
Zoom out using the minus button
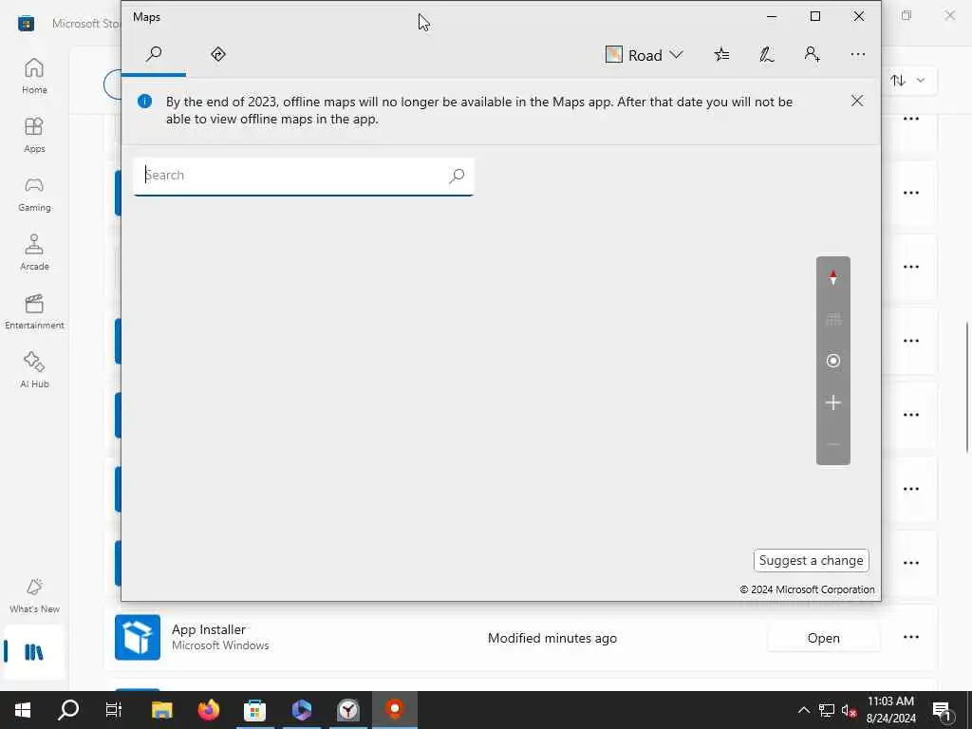tap(833, 444)
